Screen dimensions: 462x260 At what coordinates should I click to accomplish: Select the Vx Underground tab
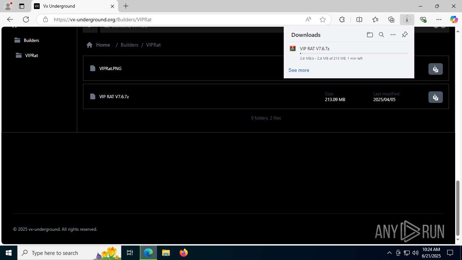(x=75, y=6)
